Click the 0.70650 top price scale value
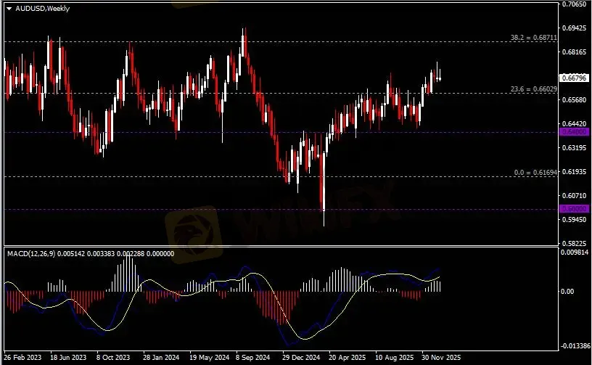 573,4
